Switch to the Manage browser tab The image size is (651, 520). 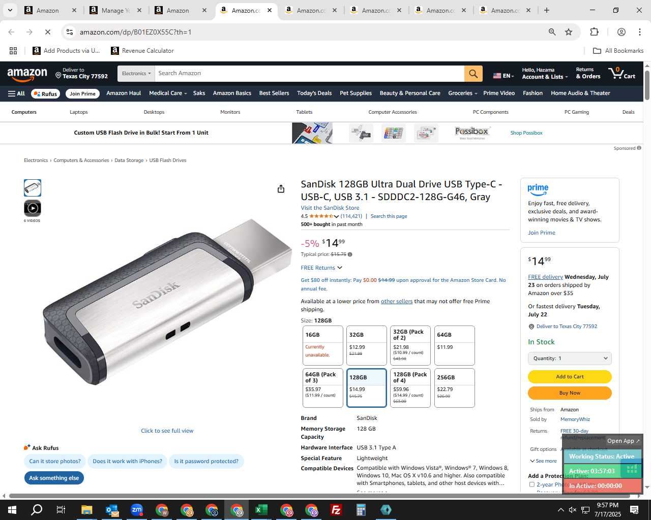pyautogui.click(x=116, y=10)
